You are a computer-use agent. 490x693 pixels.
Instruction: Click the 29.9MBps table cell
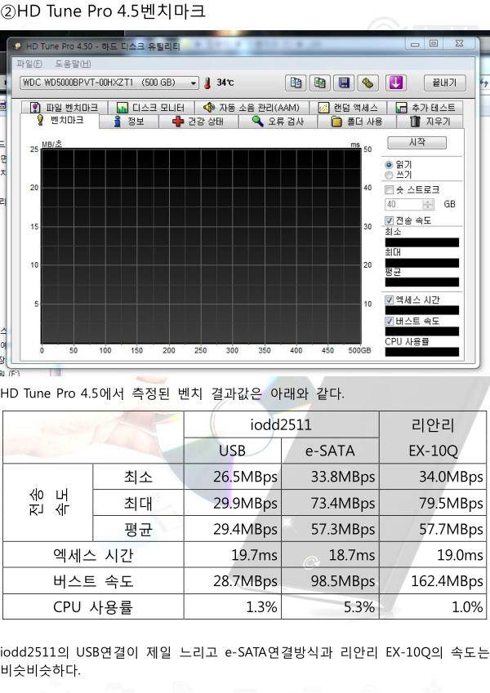point(233,503)
